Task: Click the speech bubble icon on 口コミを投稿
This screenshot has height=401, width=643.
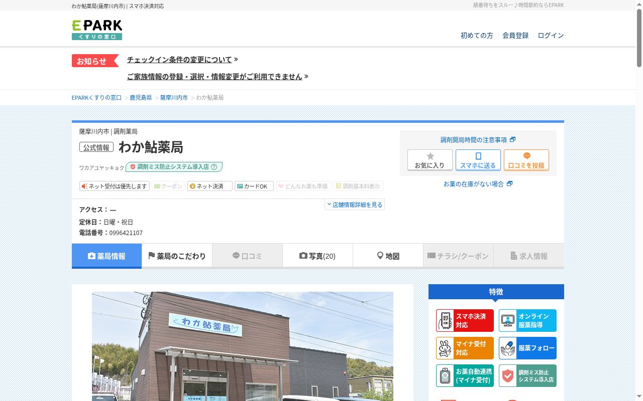Action: point(526,156)
